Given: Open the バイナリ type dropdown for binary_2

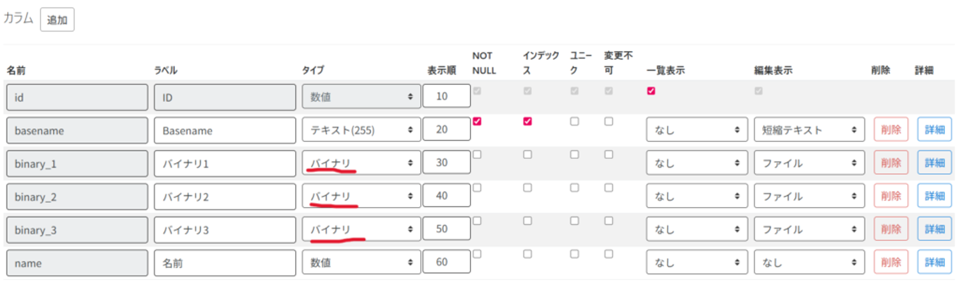Looking at the screenshot, I should coord(361,196).
